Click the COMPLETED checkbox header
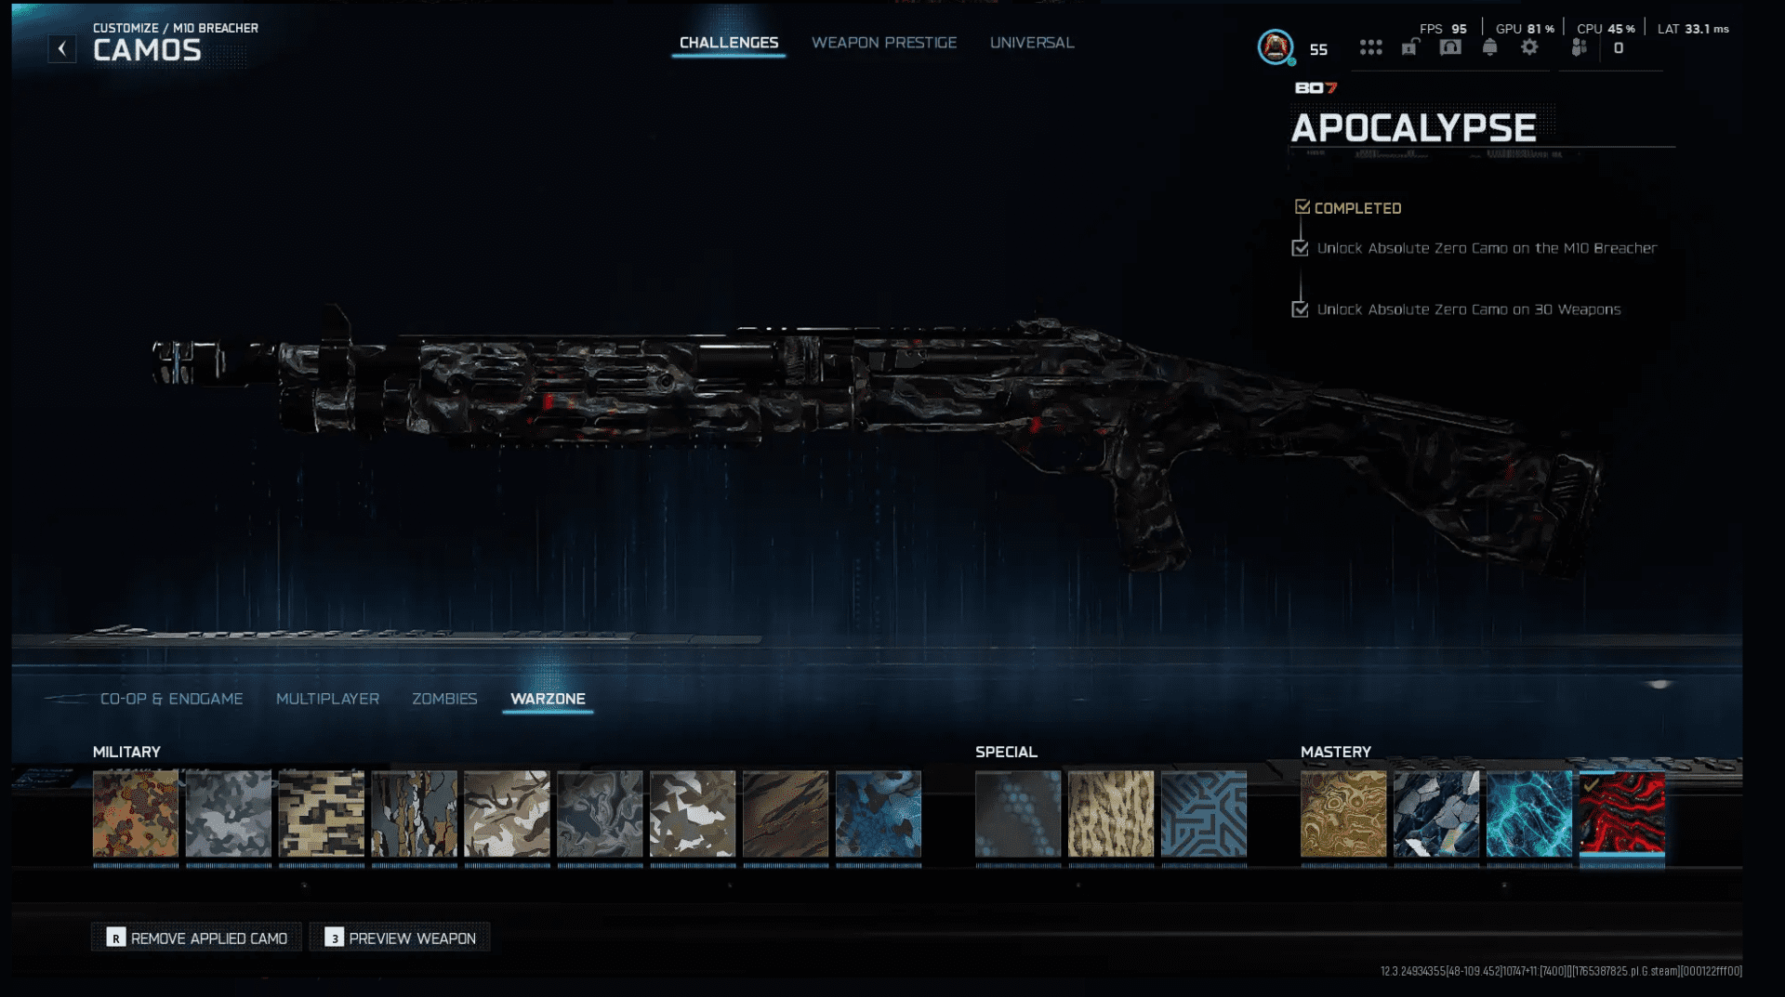The height and width of the screenshot is (997, 1785). click(1302, 207)
